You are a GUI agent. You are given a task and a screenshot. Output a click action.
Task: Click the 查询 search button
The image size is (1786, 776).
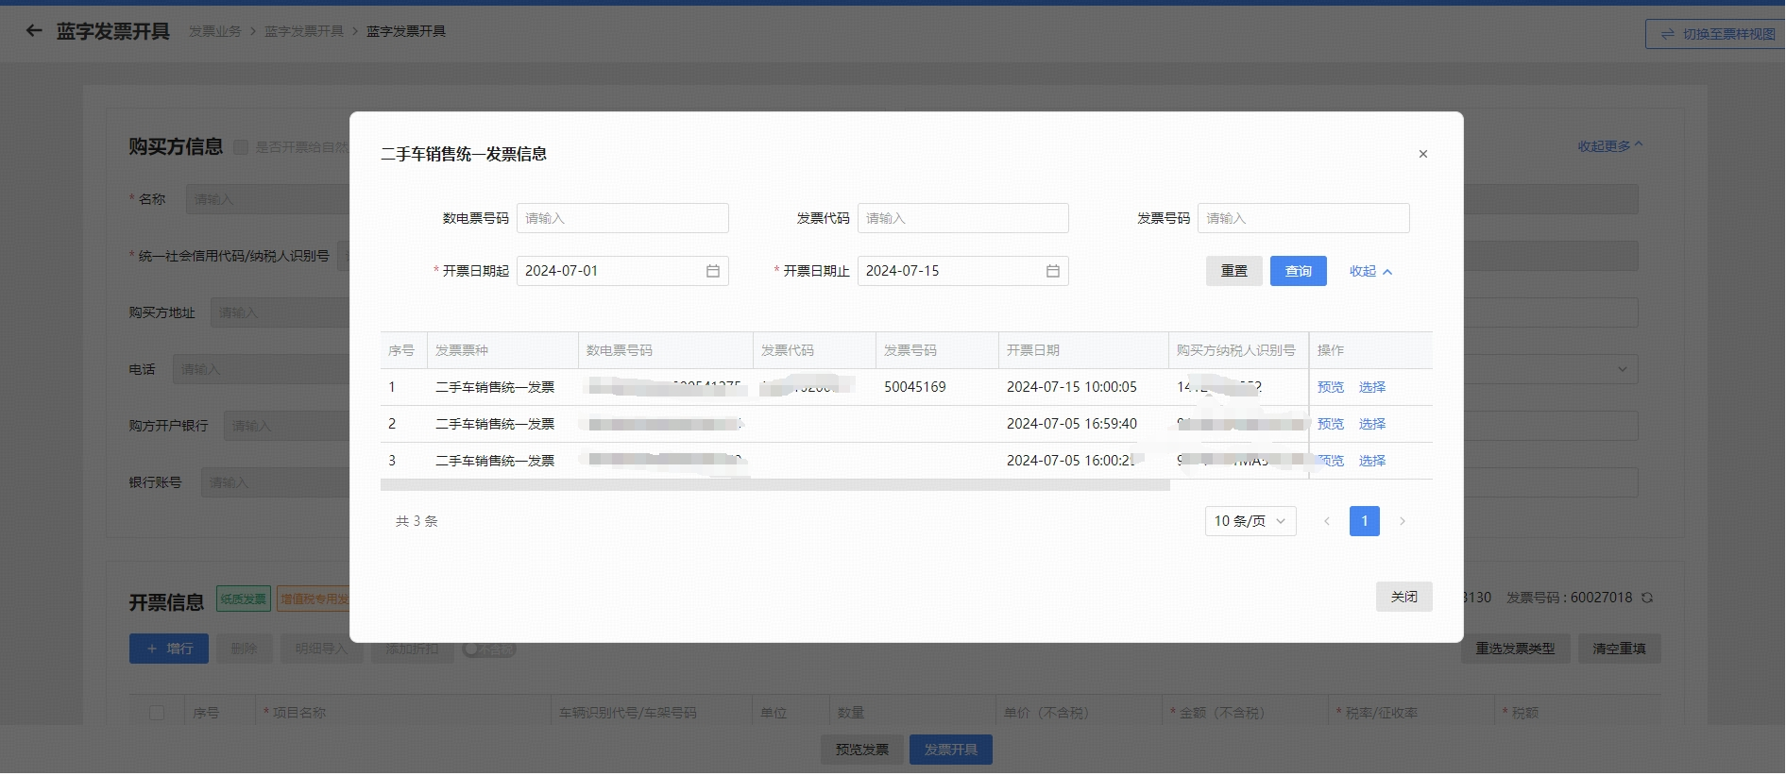[1298, 271]
